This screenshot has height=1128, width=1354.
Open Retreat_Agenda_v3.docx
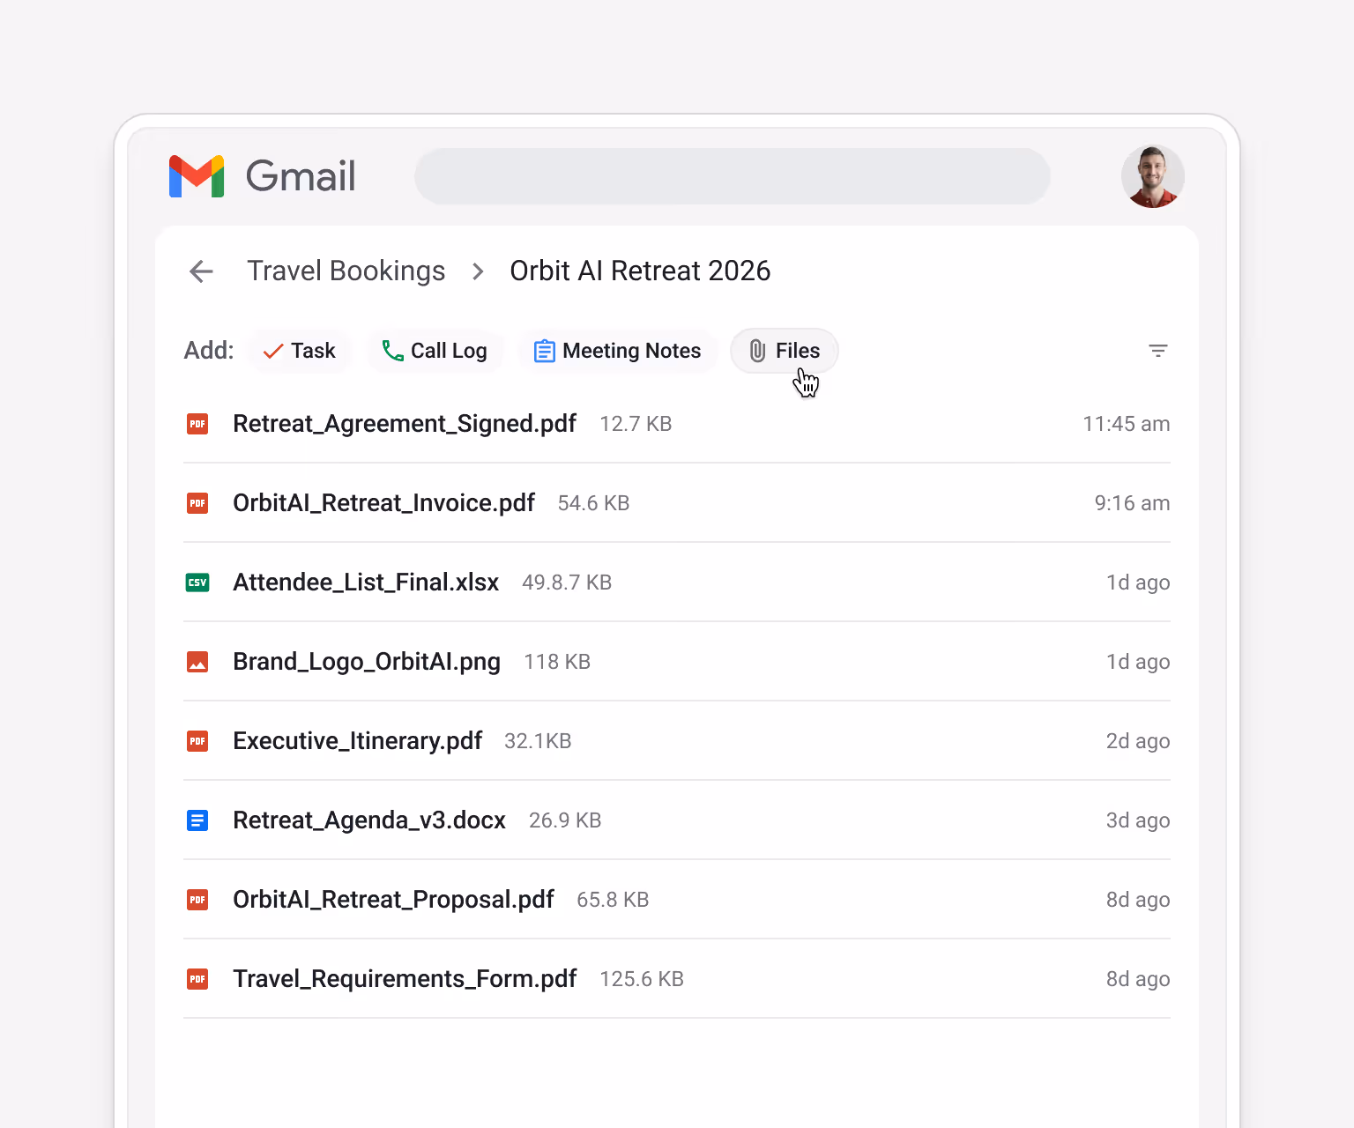click(x=369, y=820)
